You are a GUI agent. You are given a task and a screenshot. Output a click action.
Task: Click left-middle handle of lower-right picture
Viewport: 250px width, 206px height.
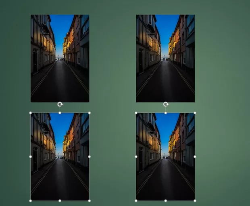[136, 157]
